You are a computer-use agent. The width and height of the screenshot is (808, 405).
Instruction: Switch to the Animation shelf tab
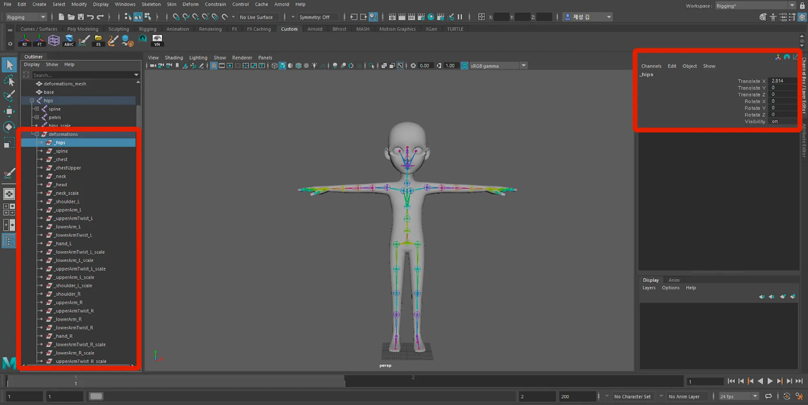[177, 29]
